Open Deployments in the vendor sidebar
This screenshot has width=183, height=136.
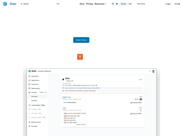coord(35,88)
